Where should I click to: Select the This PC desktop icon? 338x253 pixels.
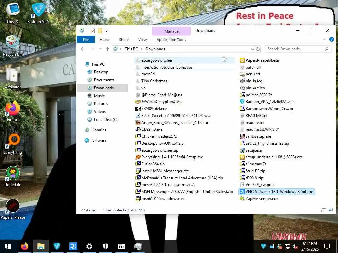[13, 13]
